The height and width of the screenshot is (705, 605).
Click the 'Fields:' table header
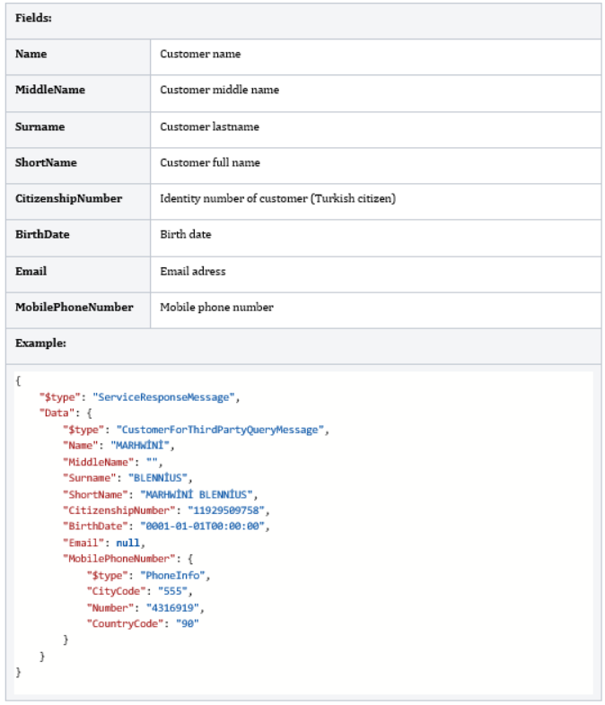[x=33, y=18]
